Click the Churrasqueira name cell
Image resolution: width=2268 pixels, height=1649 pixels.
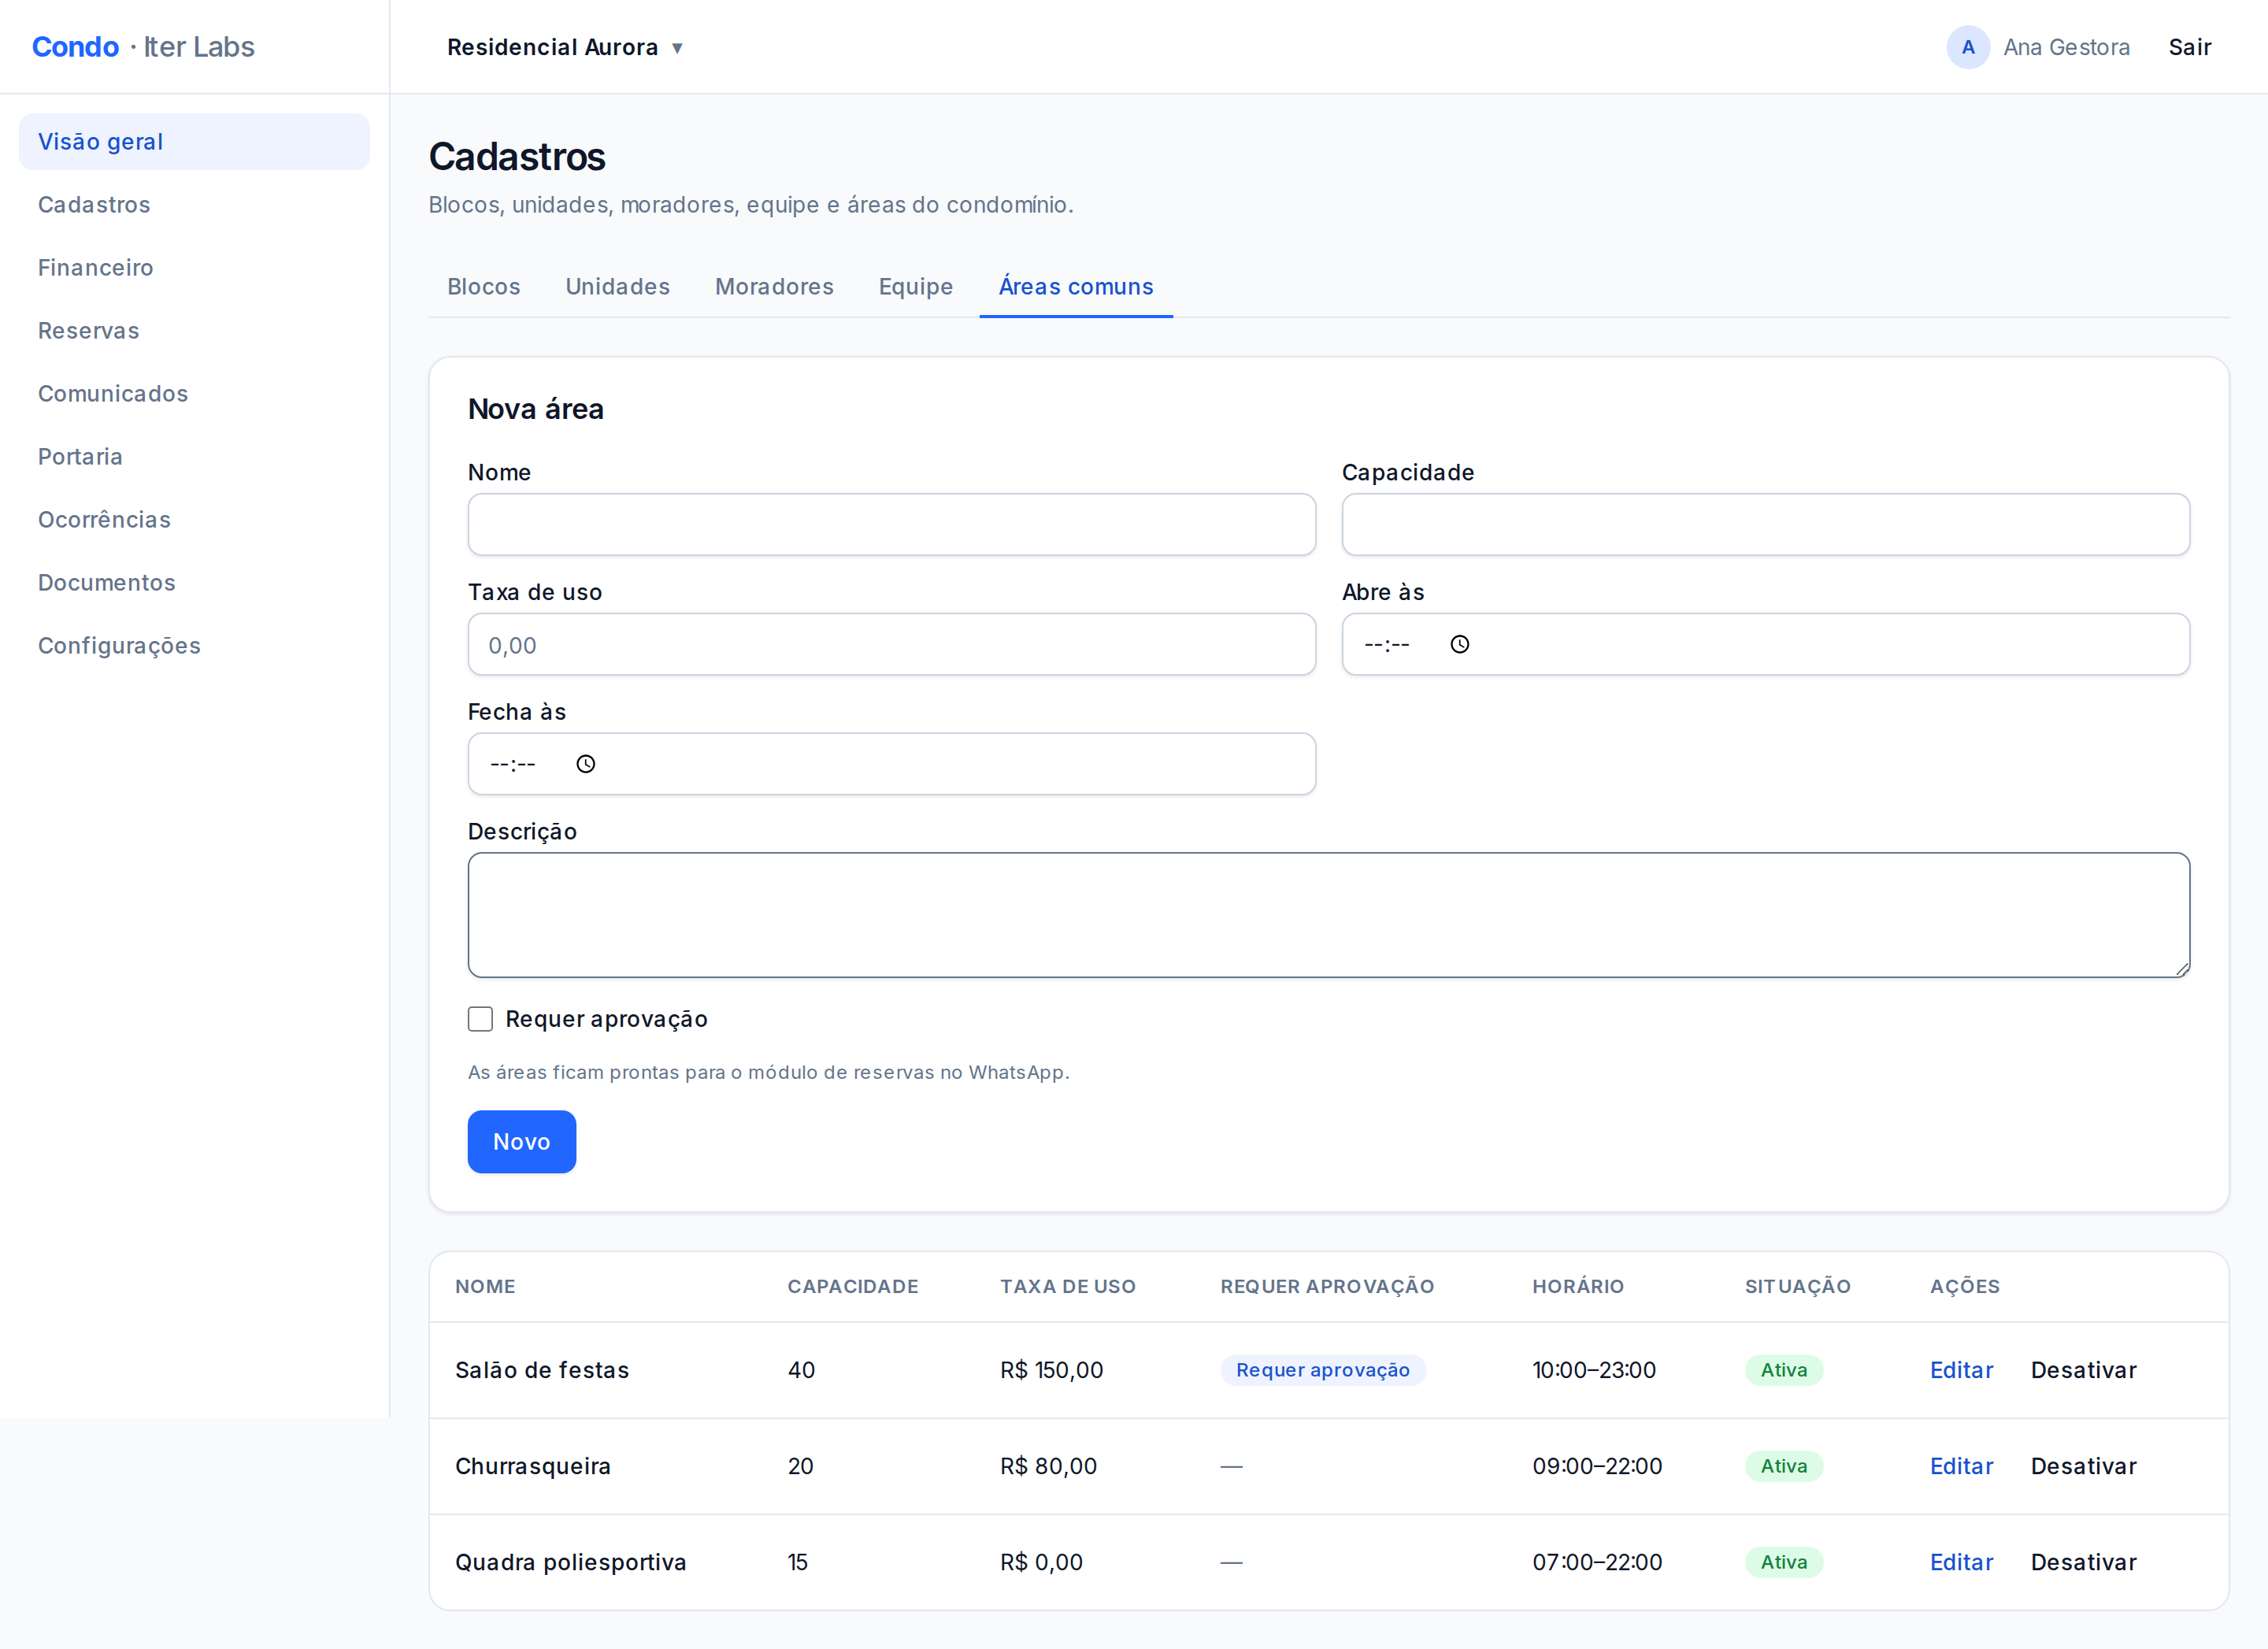[x=533, y=1466]
